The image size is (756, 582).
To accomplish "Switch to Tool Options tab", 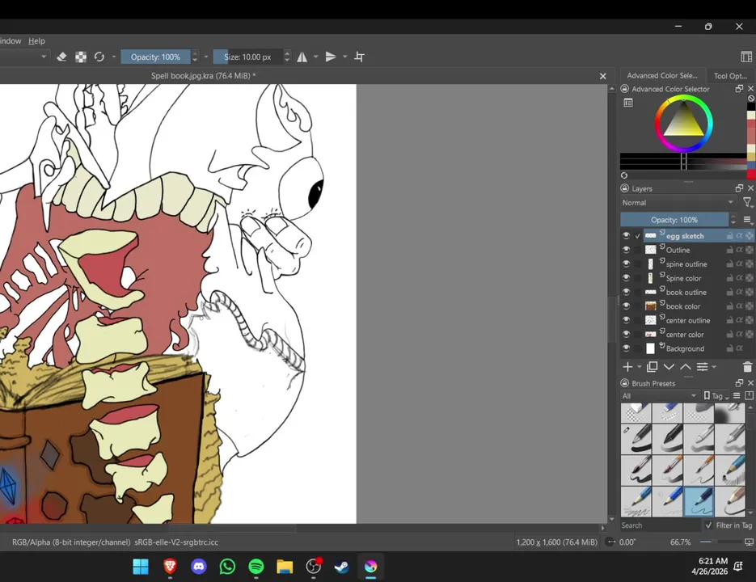I will pos(730,76).
